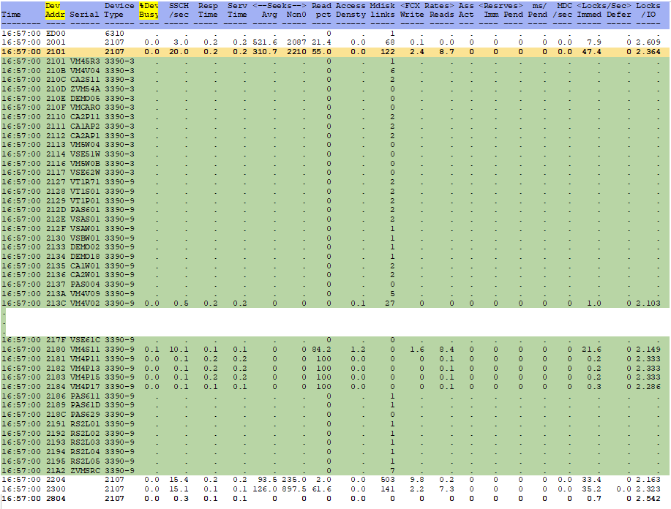Click the Mdisk links column header

pyautogui.click(x=382, y=10)
